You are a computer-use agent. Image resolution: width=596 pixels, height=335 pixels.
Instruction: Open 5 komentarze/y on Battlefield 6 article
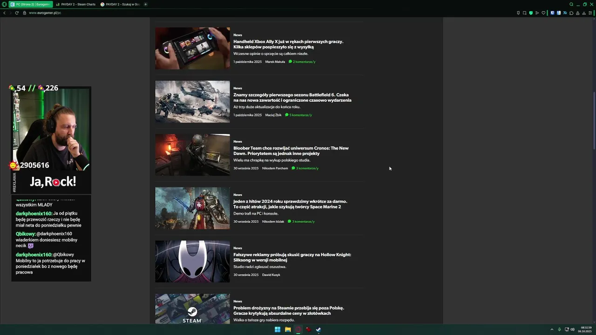(298, 115)
